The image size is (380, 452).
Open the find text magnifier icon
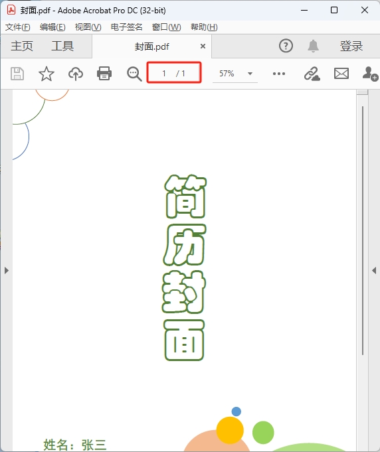[134, 74]
